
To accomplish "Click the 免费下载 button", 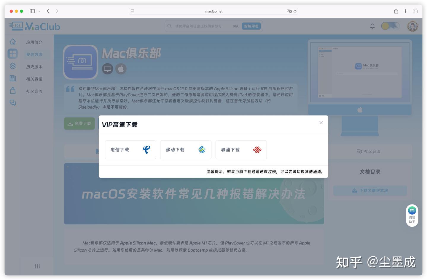I will pos(79,123).
